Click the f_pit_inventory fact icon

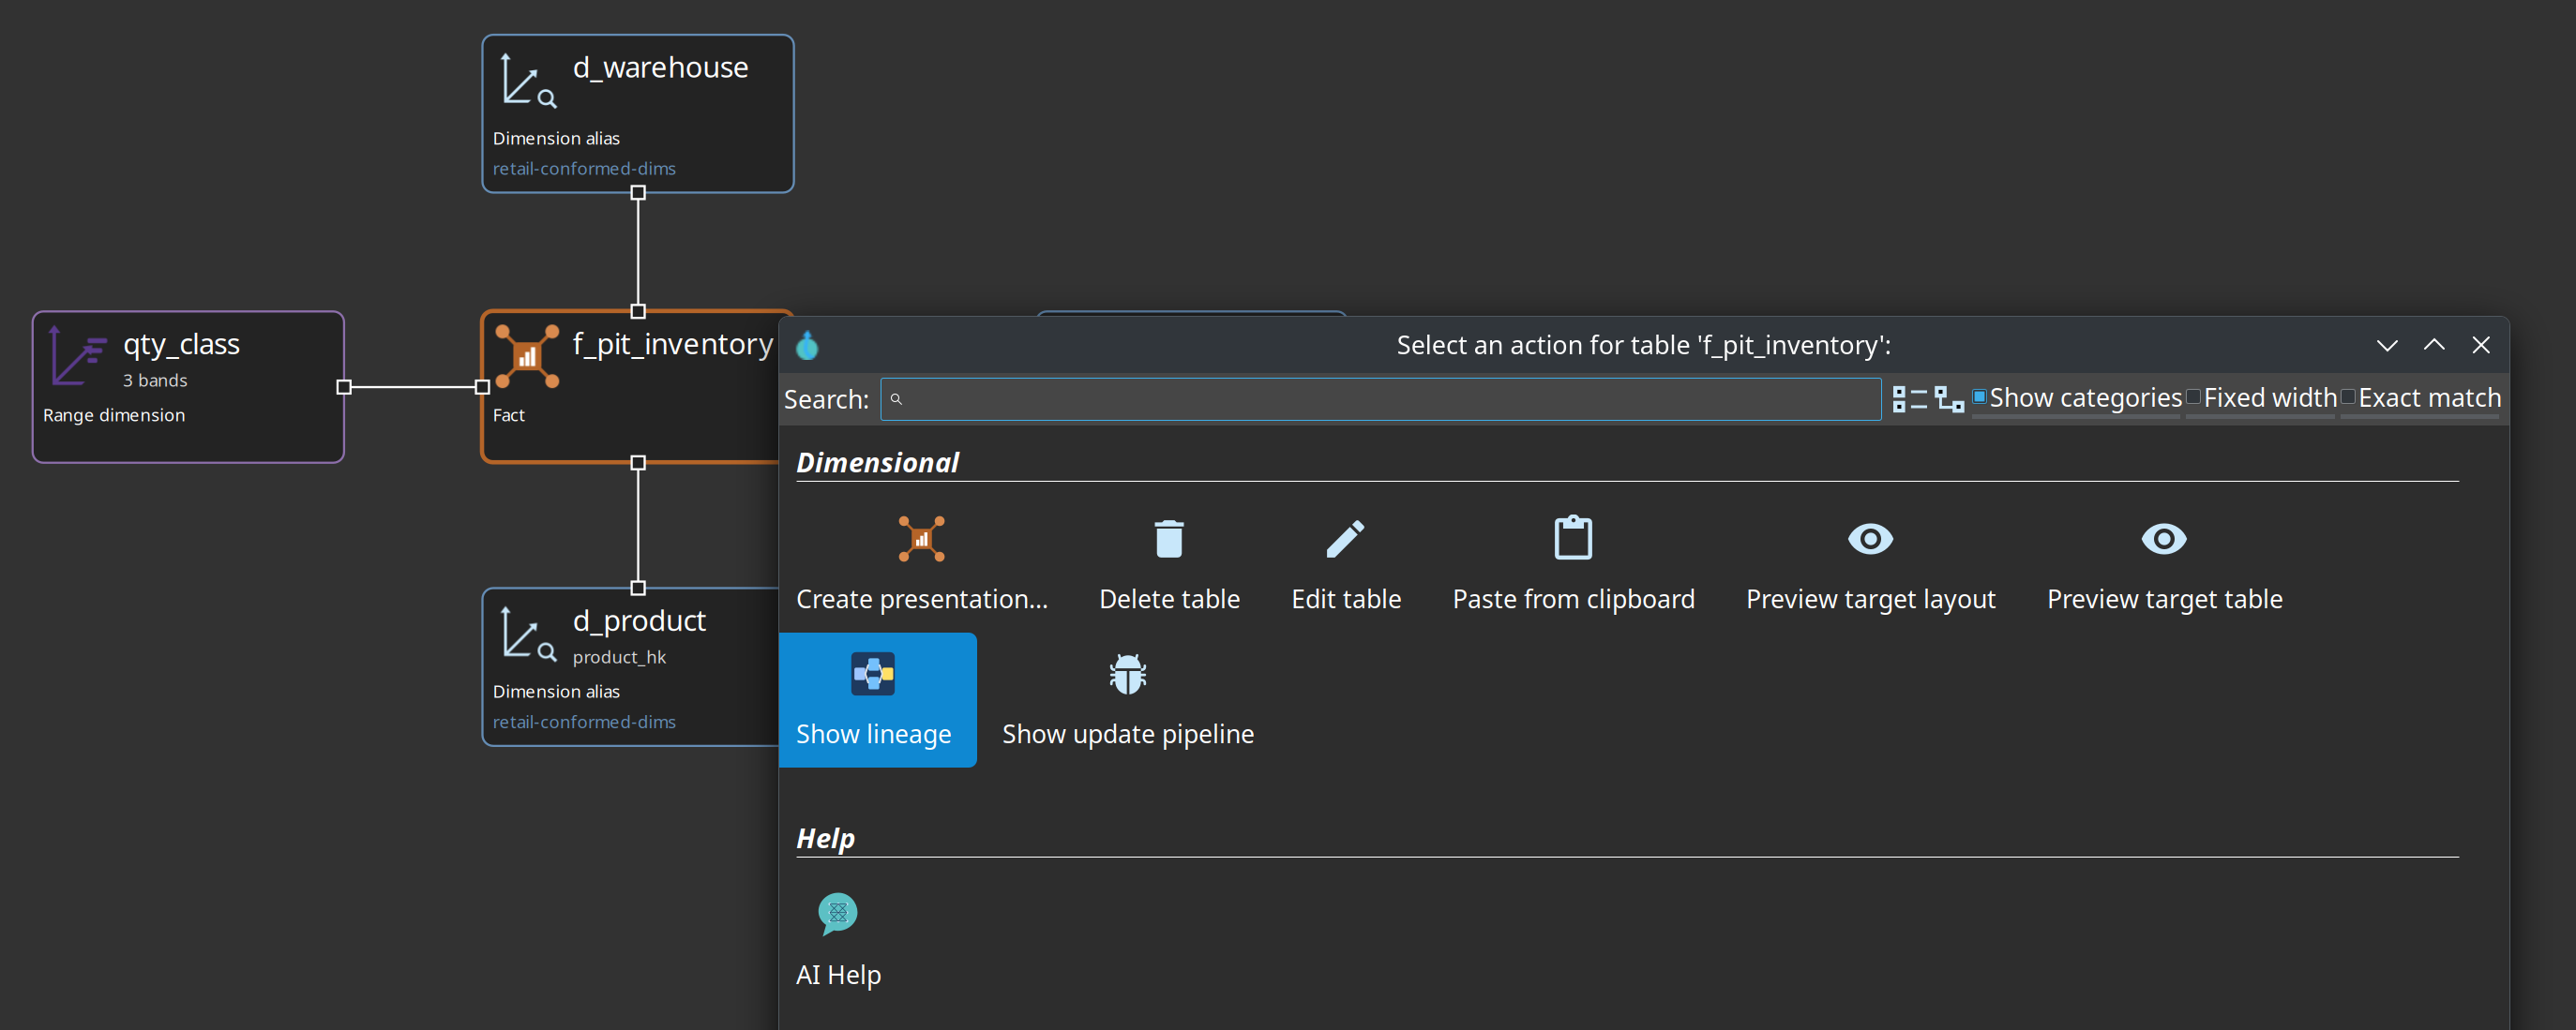[527, 355]
